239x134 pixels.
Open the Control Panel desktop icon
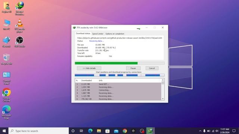[x=7, y=78]
